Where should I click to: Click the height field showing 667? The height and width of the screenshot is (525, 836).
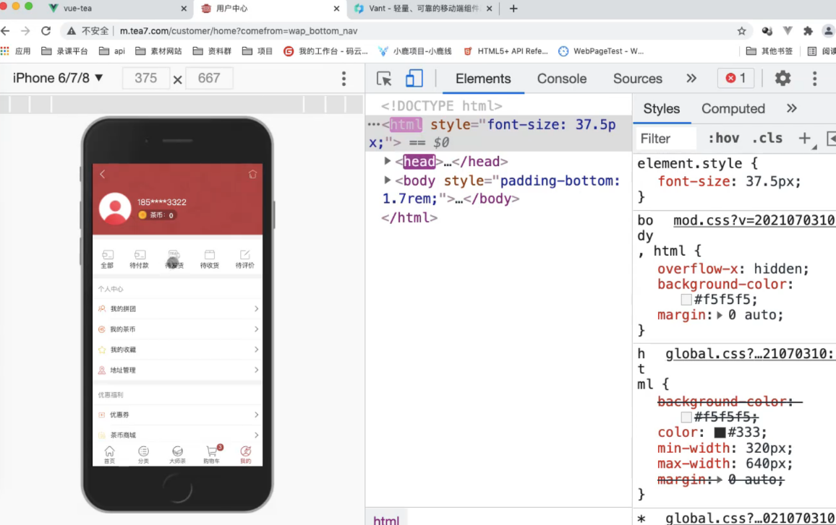point(209,78)
